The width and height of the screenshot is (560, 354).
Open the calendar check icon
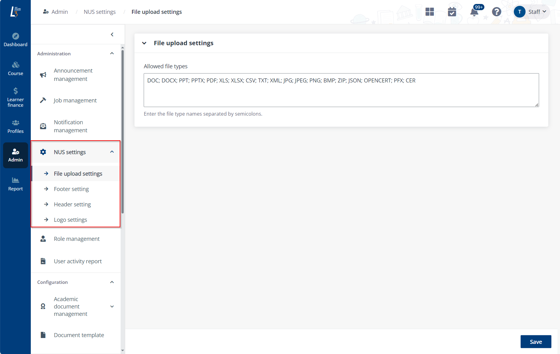tap(452, 12)
